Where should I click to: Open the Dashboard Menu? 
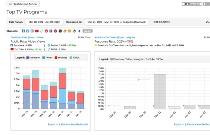(23, 4)
